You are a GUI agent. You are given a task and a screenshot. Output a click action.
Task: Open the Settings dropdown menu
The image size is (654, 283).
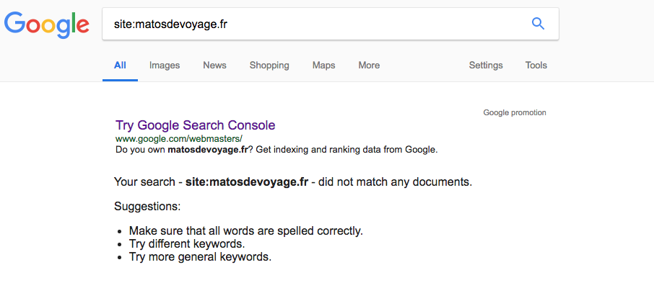(x=486, y=66)
